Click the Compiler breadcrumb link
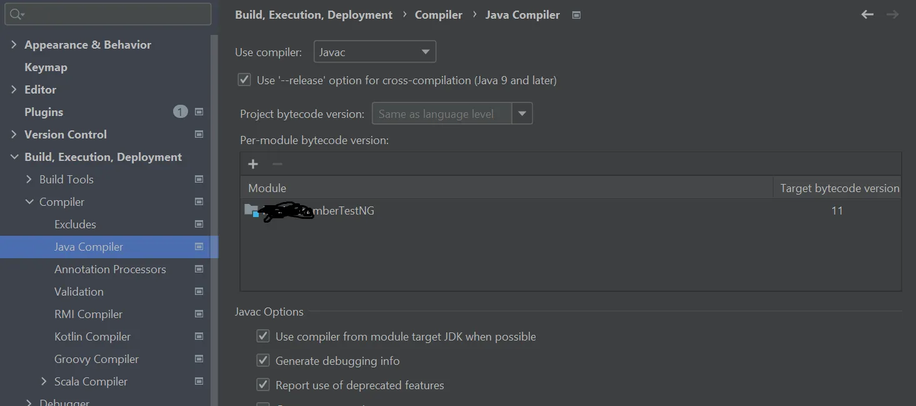 coord(439,15)
